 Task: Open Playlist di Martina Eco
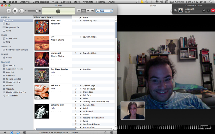point(17,92)
